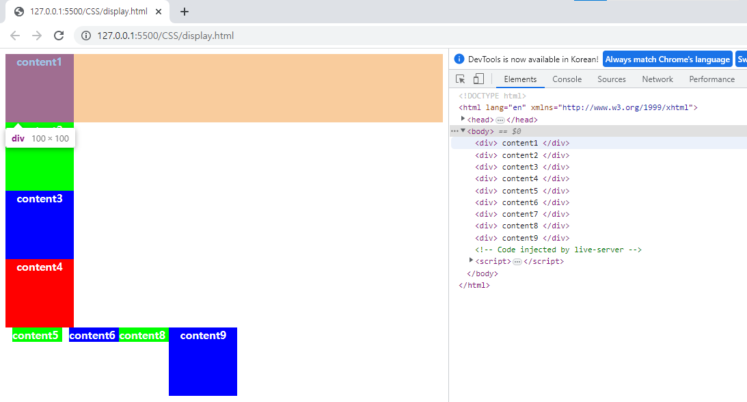This screenshot has height=402, width=747.
Task: Click the div 100 × 100 tooltip
Action: (x=40, y=138)
